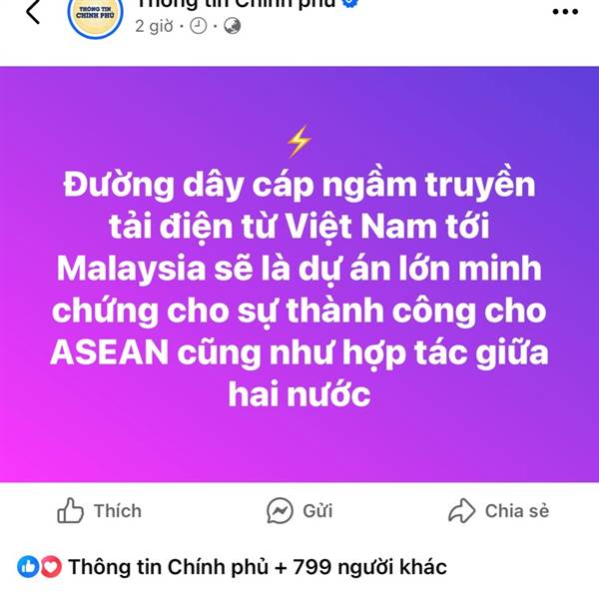The height and width of the screenshot is (599, 599).
Task: Click the globe public audience icon
Action: click(x=232, y=26)
